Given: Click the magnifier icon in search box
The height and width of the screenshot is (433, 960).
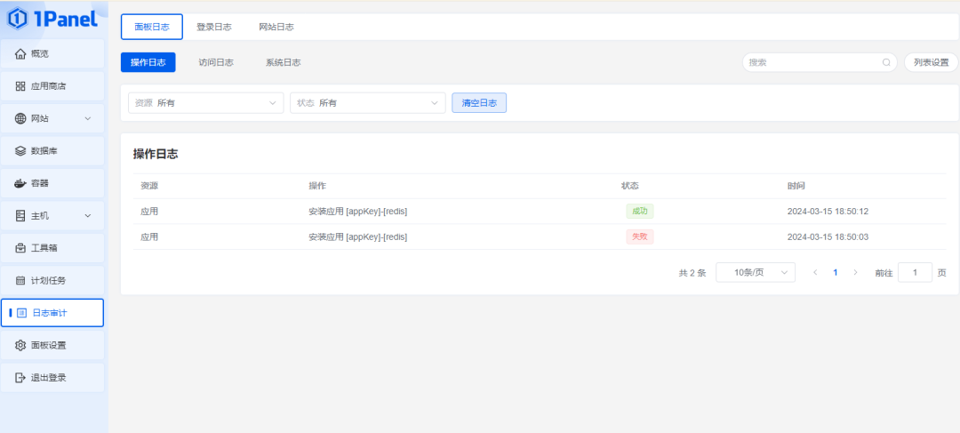Looking at the screenshot, I should [x=886, y=63].
